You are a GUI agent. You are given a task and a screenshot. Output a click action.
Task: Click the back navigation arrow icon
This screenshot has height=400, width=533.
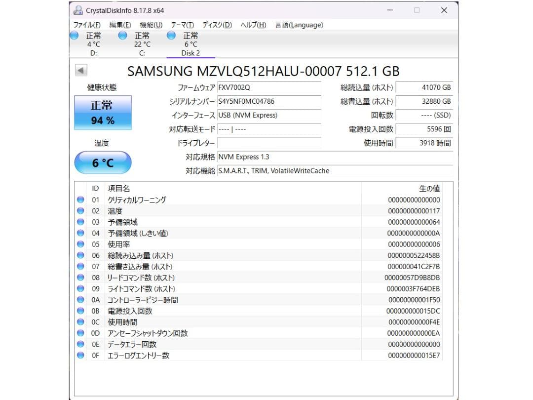click(80, 70)
